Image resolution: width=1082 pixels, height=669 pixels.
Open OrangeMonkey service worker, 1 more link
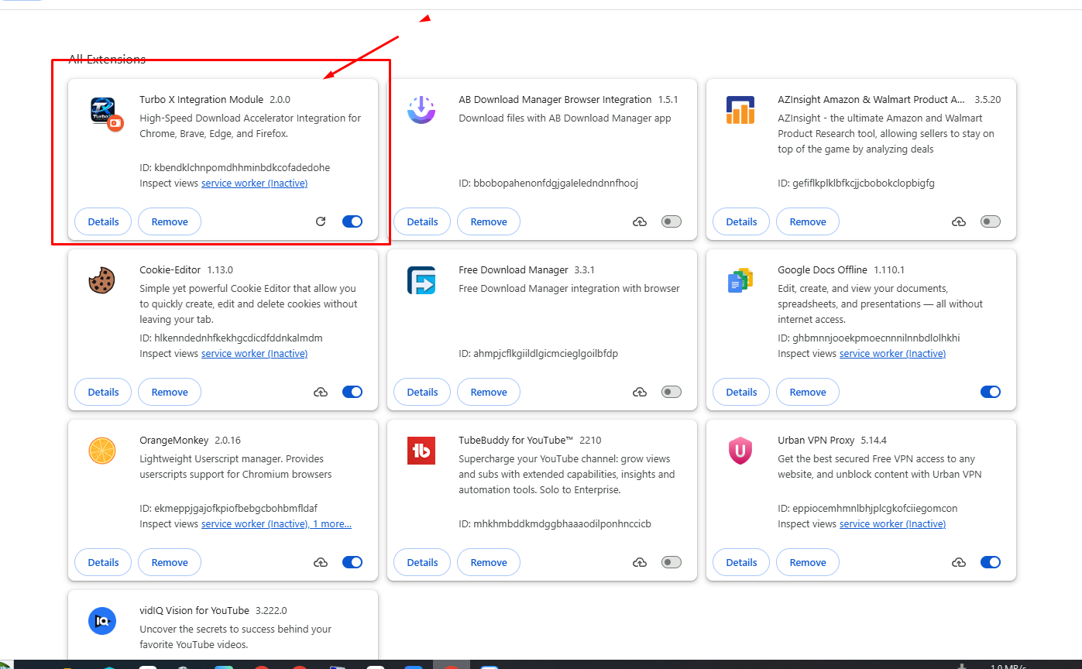click(x=277, y=524)
